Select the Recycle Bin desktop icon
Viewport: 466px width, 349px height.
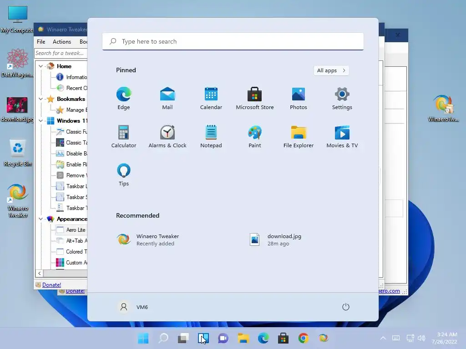[18, 153]
